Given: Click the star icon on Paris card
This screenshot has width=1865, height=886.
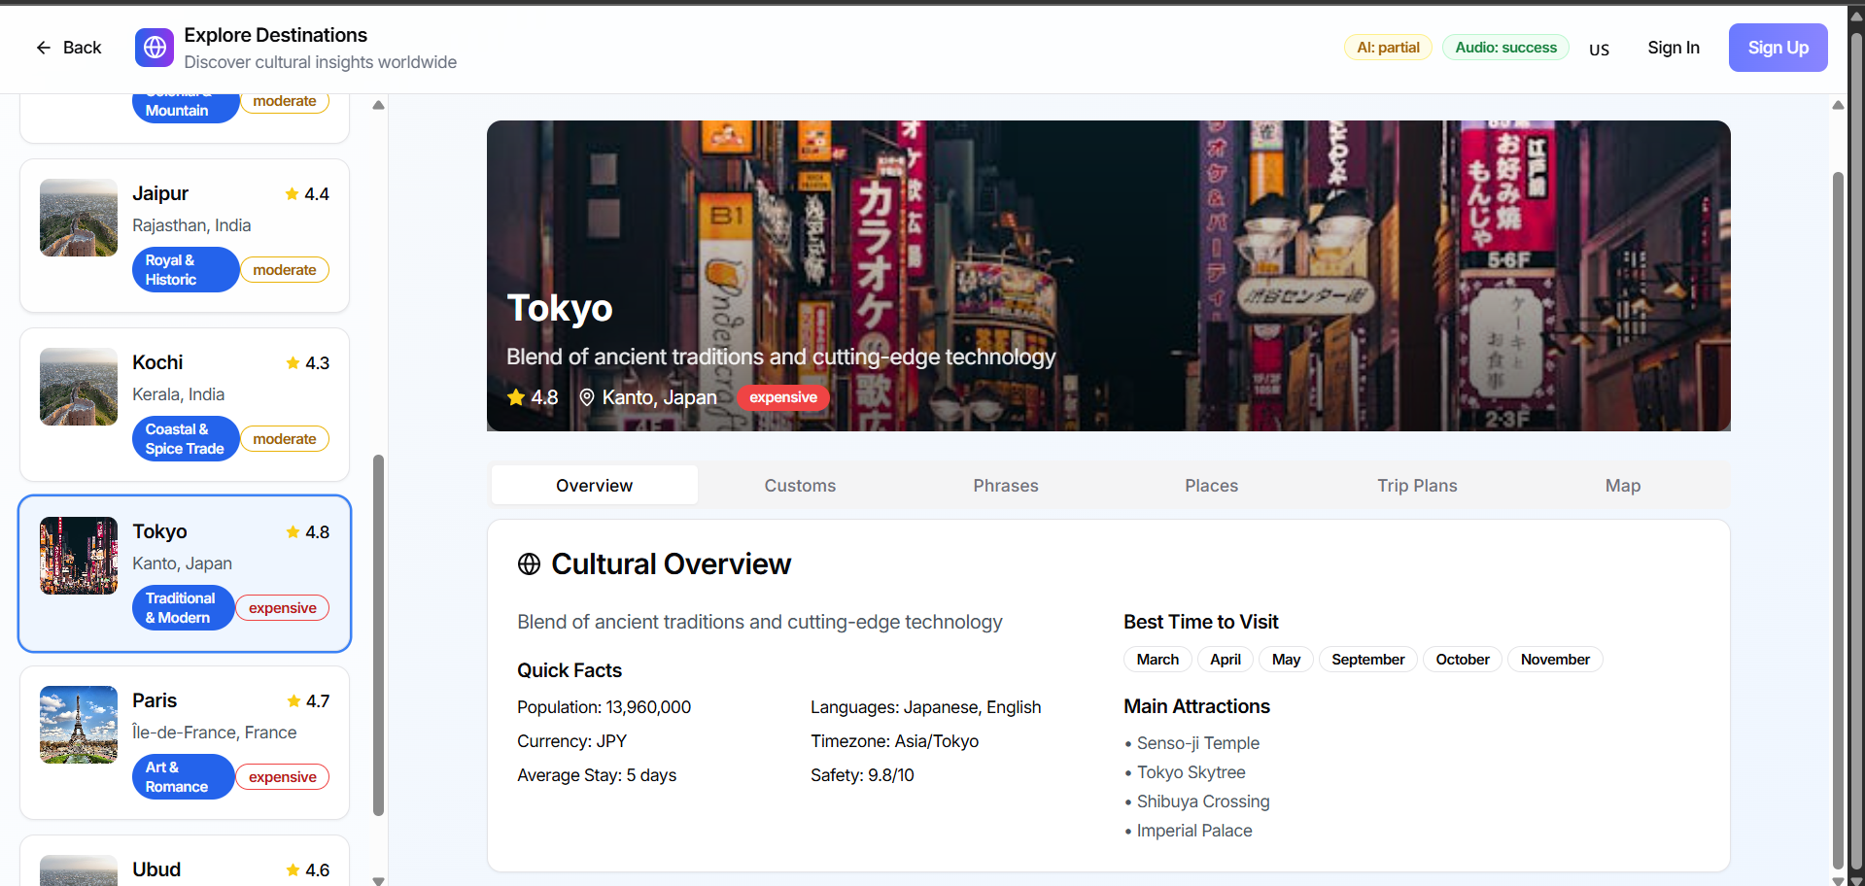Looking at the screenshot, I should click(x=294, y=701).
